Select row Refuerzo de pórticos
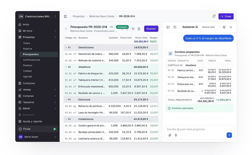 click(111, 106)
